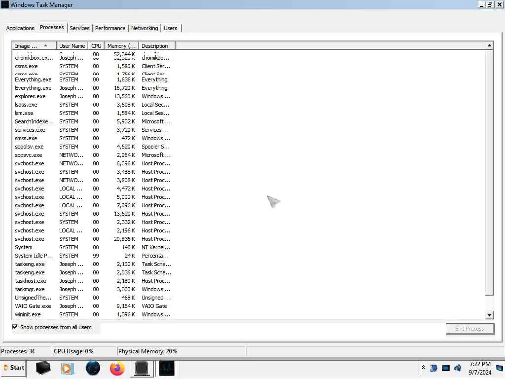Select svchost.exe using 3,808 K
The image size is (505, 379).
pos(93,180)
